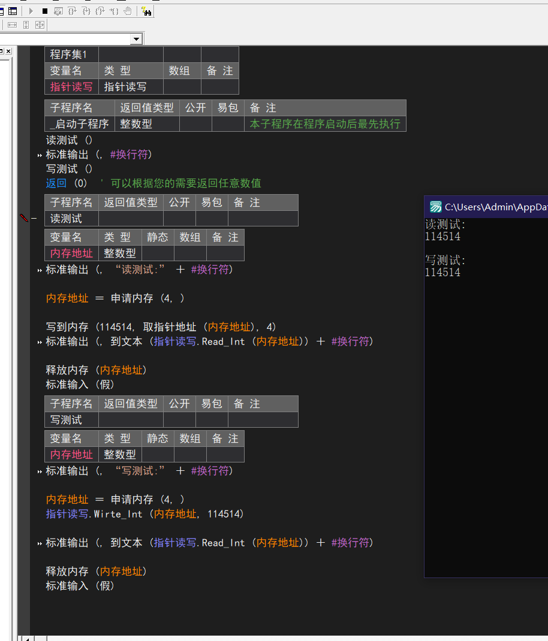
Task: Click the black Stop execution square icon
Action: tap(45, 11)
